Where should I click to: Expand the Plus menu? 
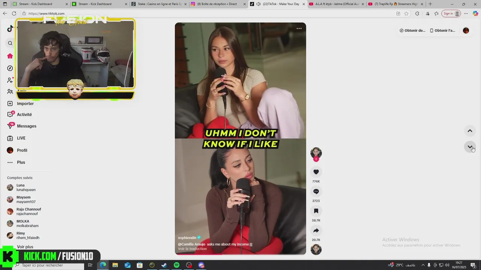tap(16, 162)
